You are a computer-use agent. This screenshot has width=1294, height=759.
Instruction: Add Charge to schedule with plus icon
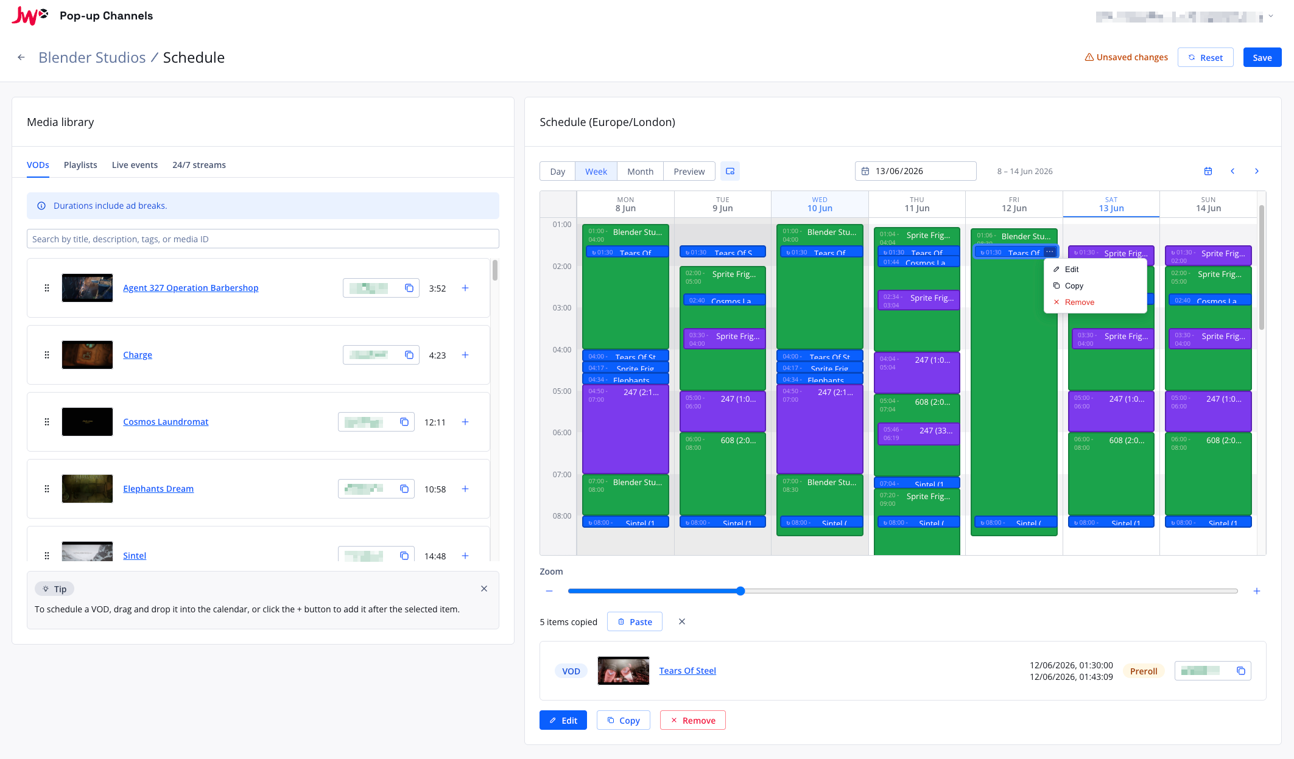click(x=465, y=355)
